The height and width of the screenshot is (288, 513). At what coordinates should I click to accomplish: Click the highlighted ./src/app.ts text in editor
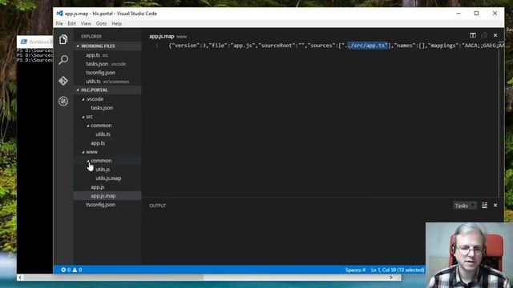[x=367, y=46]
